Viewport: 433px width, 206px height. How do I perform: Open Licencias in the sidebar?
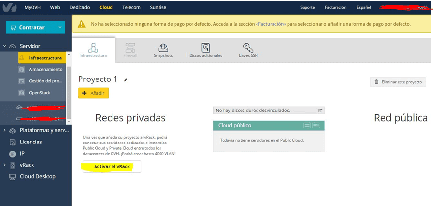click(31, 142)
